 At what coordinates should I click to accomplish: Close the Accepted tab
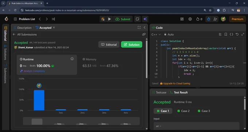coord(54,27)
